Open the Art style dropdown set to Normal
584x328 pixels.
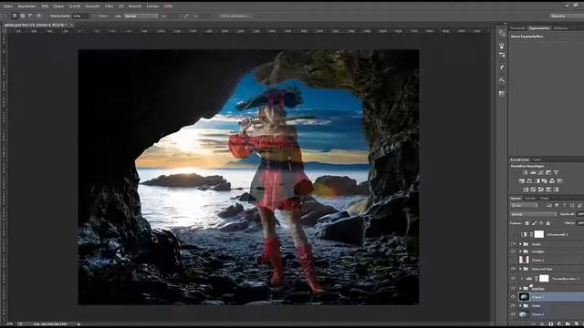[x=141, y=16]
